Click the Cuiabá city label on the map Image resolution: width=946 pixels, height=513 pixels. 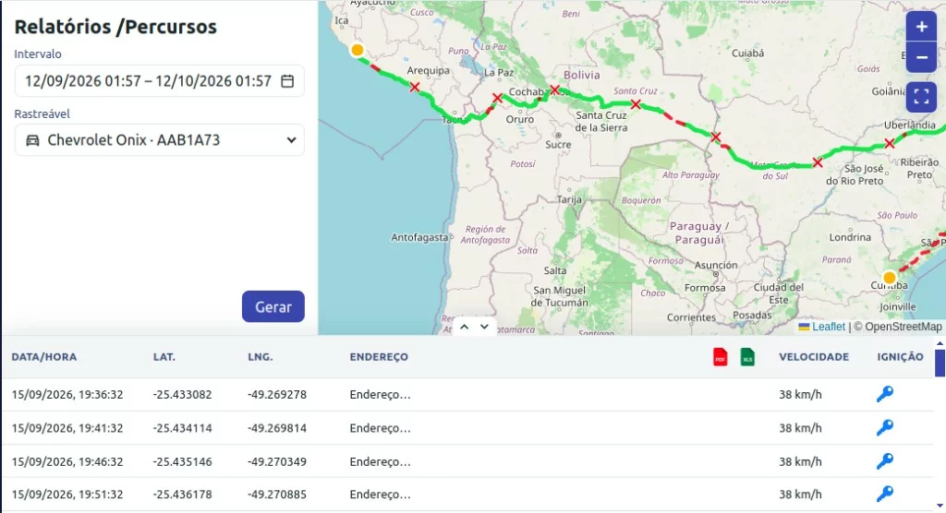pyautogui.click(x=747, y=53)
